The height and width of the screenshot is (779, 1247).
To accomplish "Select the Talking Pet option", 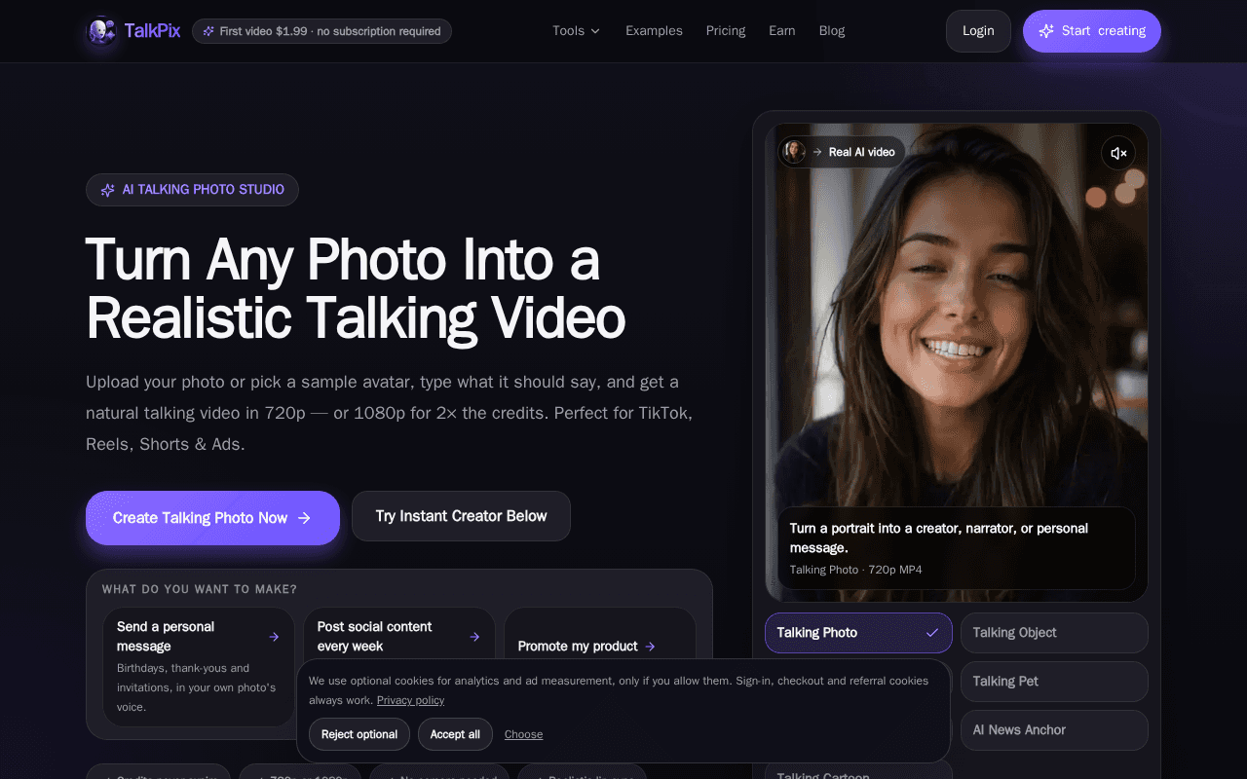I will tap(1054, 682).
